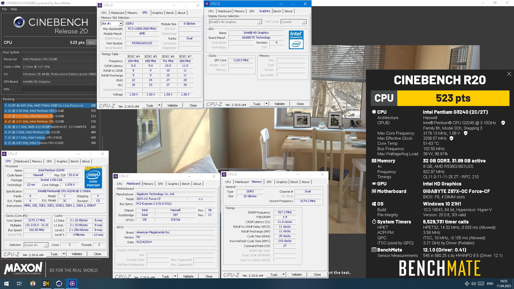Expand Tools arrow in CPU-Z Graphics window
Screen dimensions: 514x289
pyautogui.click(x=266, y=104)
